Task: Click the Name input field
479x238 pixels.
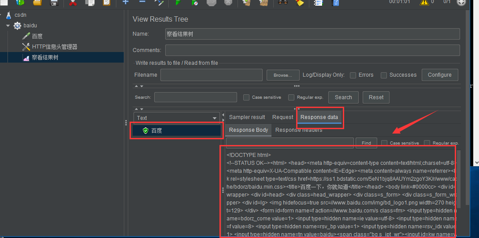Action: [312, 34]
